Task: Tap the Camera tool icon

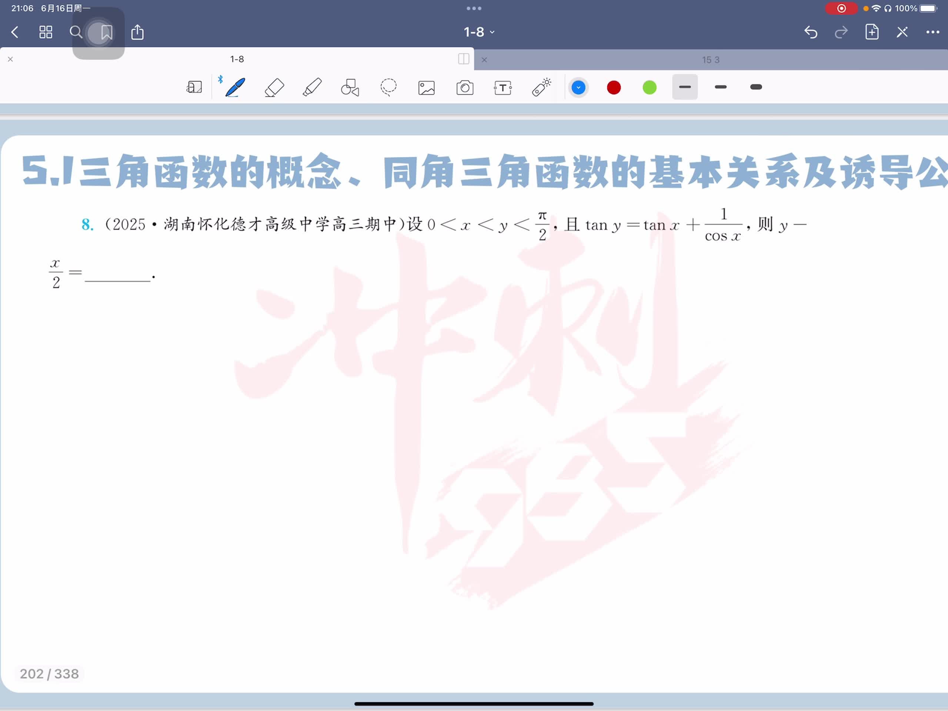Action: pos(465,88)
